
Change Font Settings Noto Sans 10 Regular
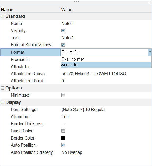point(84,109)
